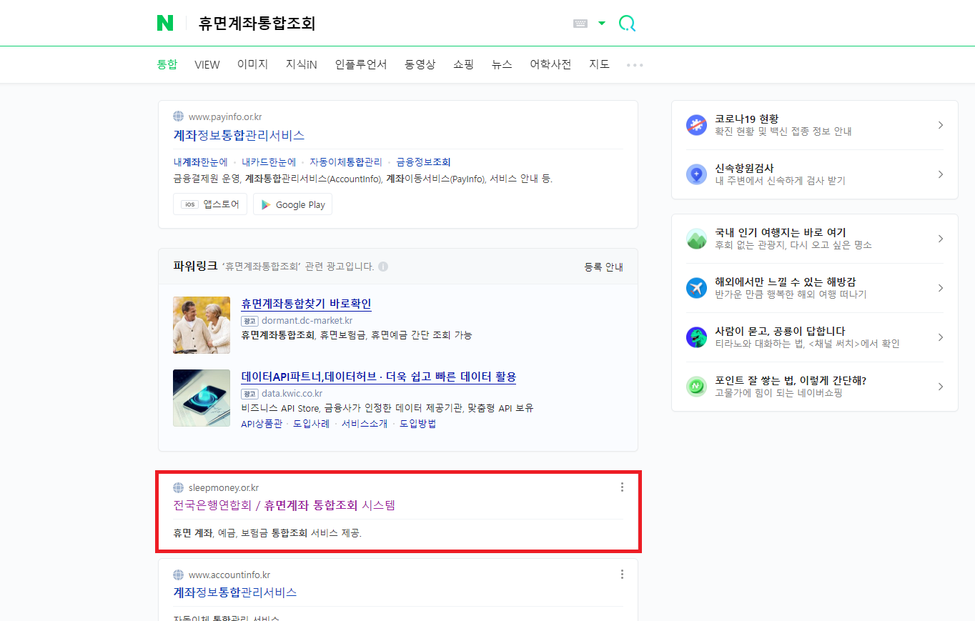Click the Google Play button
The image size is (975, 621).
tap(292, 204)
